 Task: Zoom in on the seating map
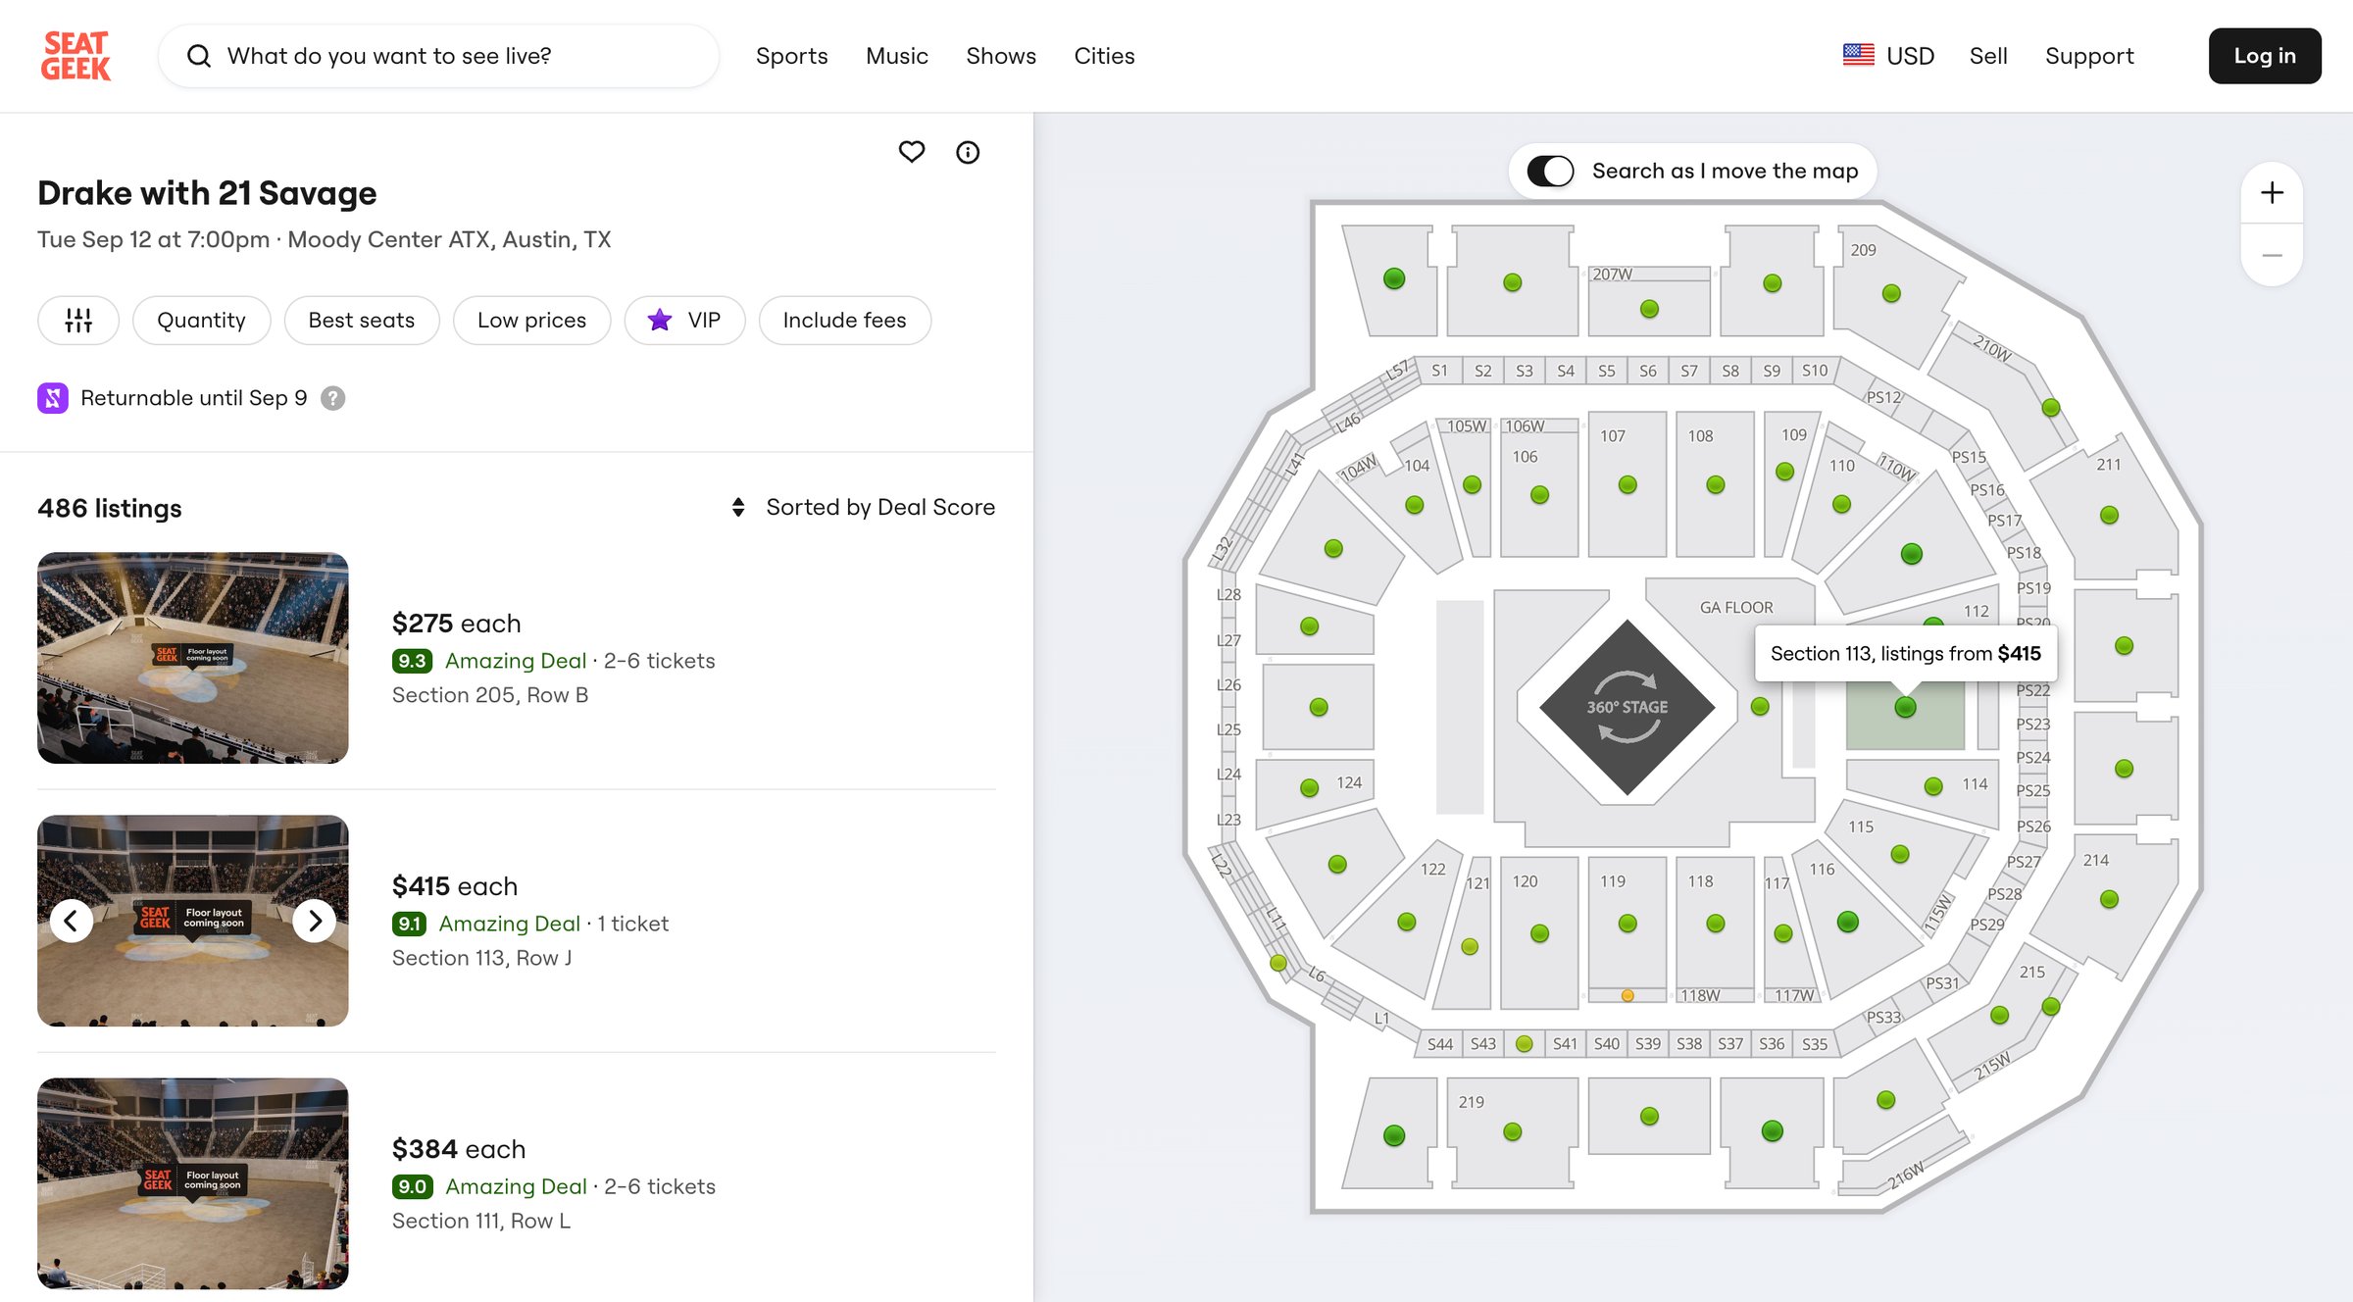pos(2272,192)
